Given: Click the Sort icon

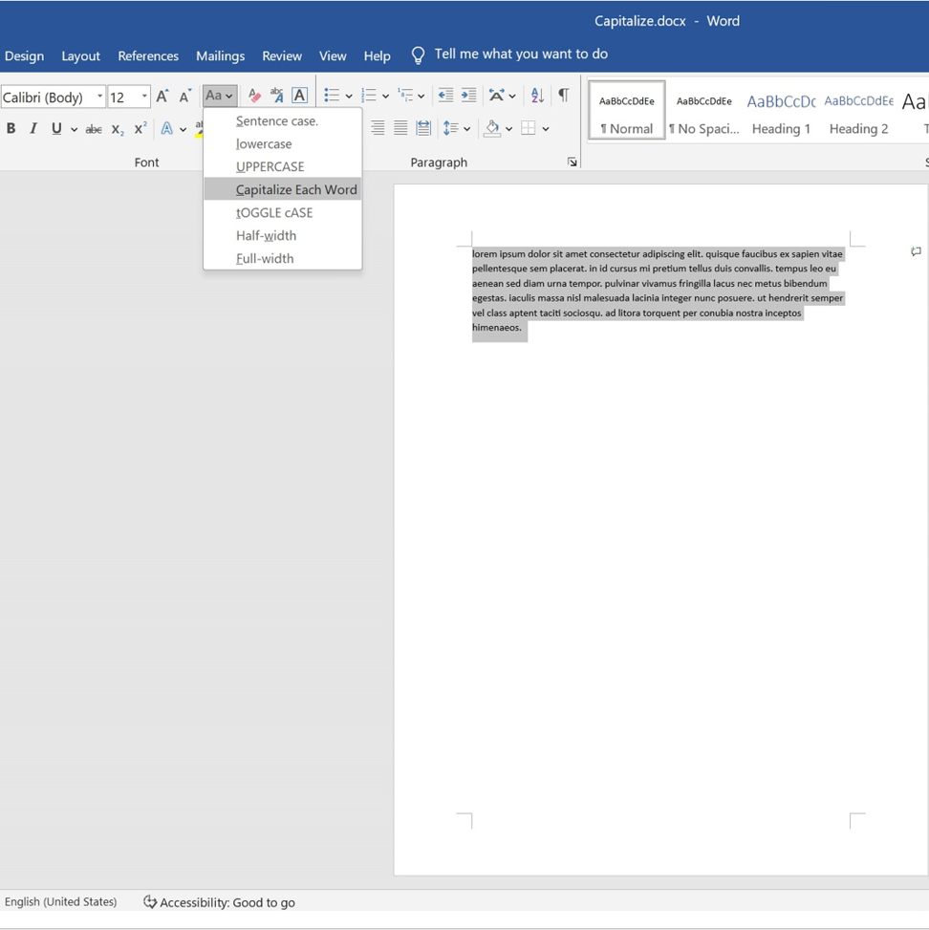Looking at the screenshot, I should 537,96.
